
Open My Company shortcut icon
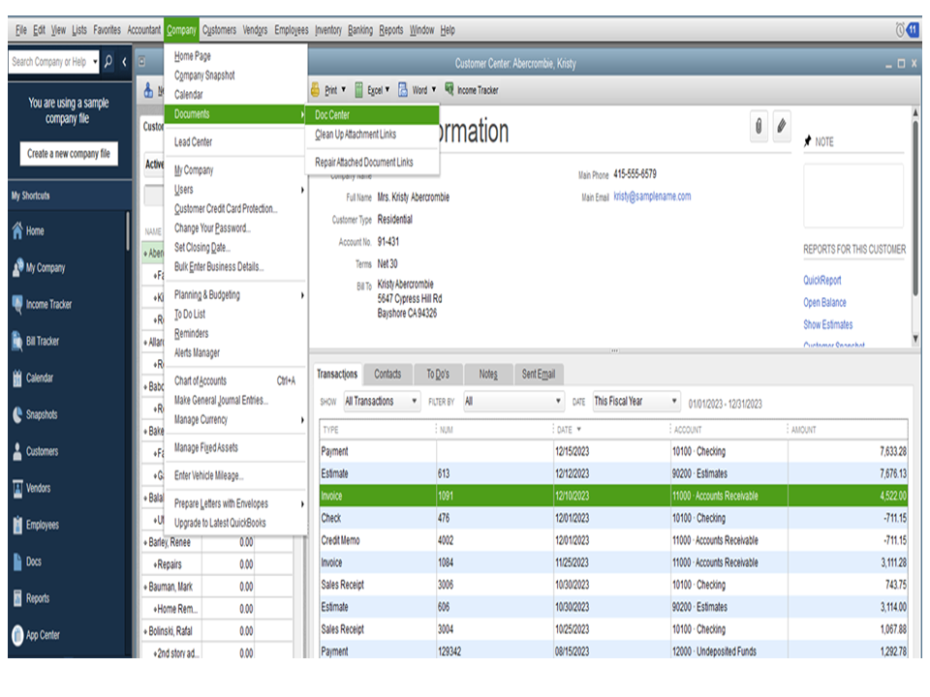pyautogui.click(x=17, y=267)
